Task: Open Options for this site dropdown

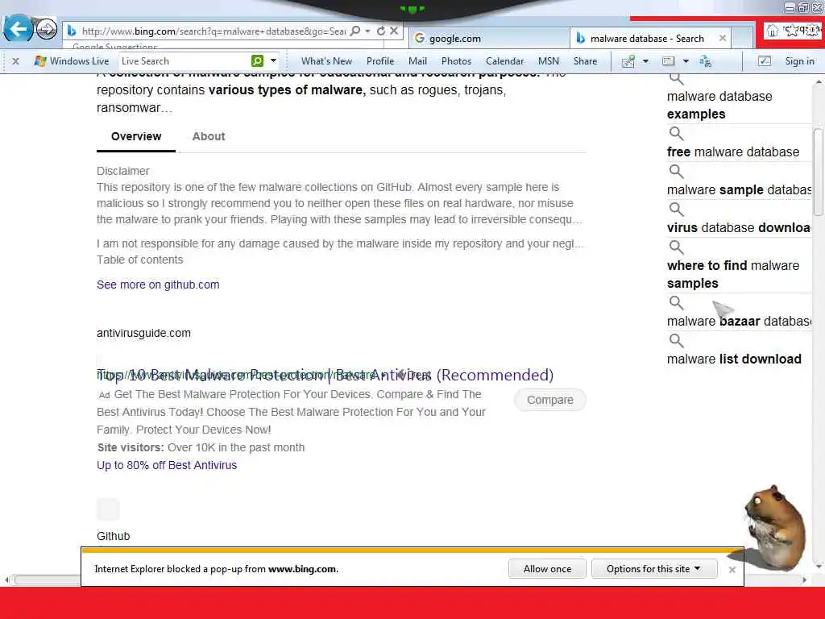Action: [654, 569]
